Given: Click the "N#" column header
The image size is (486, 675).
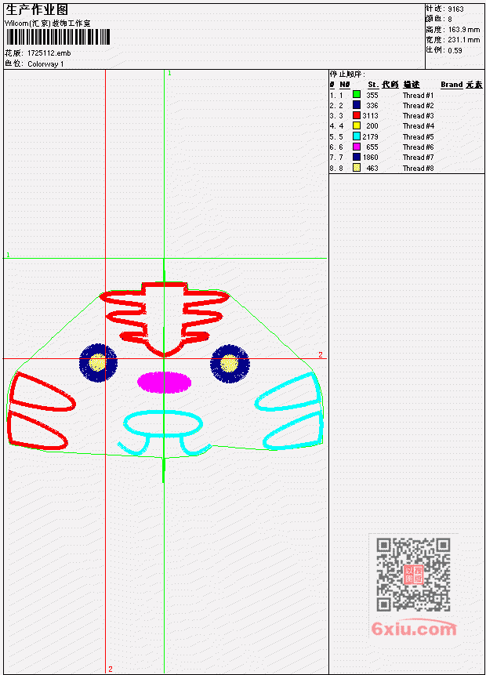Looking at the screenshot, I should 345,85.
